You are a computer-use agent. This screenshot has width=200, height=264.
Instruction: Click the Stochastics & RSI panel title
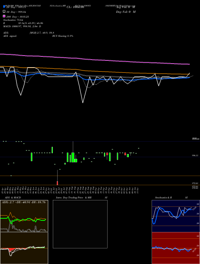click(171, 198)
